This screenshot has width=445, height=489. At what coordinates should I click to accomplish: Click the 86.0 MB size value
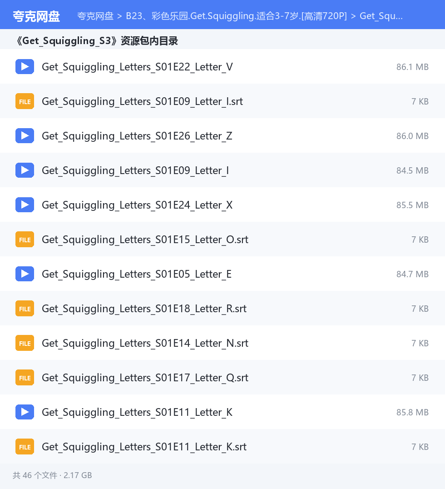(412, 136)
